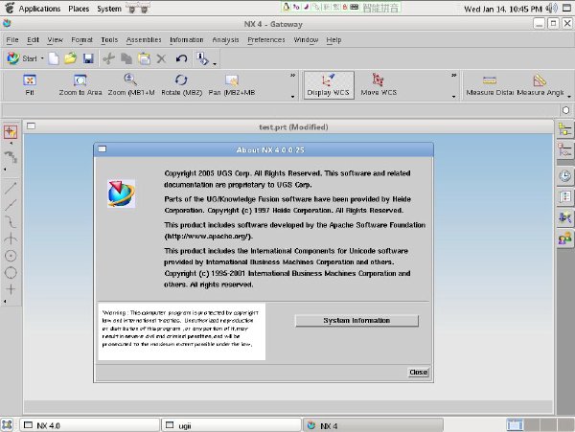The height and width of the screenshot is (432, 575).
Task: Open the History clock sidebar icon
Action: pyautogui.click(x=564, y=176)
